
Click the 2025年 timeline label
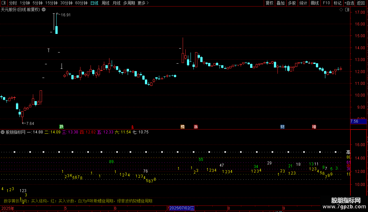(x=8, y=208)
